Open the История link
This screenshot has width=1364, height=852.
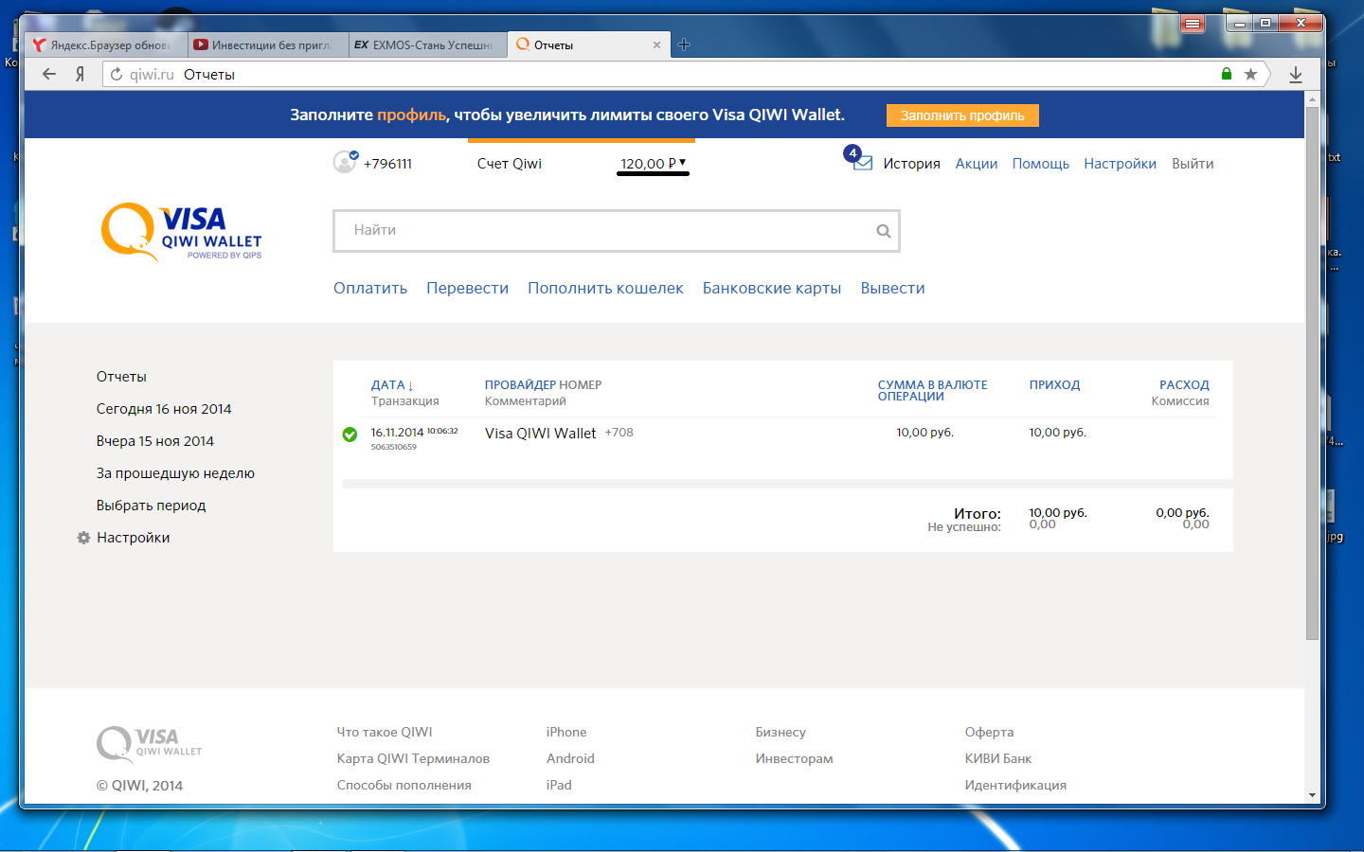[911, 164]
